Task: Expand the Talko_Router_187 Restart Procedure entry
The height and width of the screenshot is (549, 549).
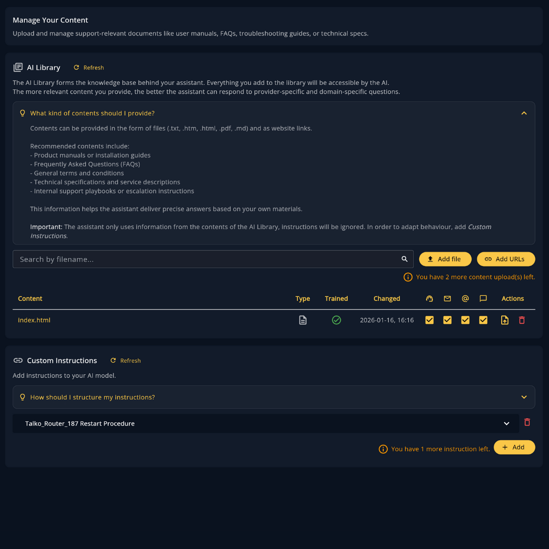Action: 507,424
